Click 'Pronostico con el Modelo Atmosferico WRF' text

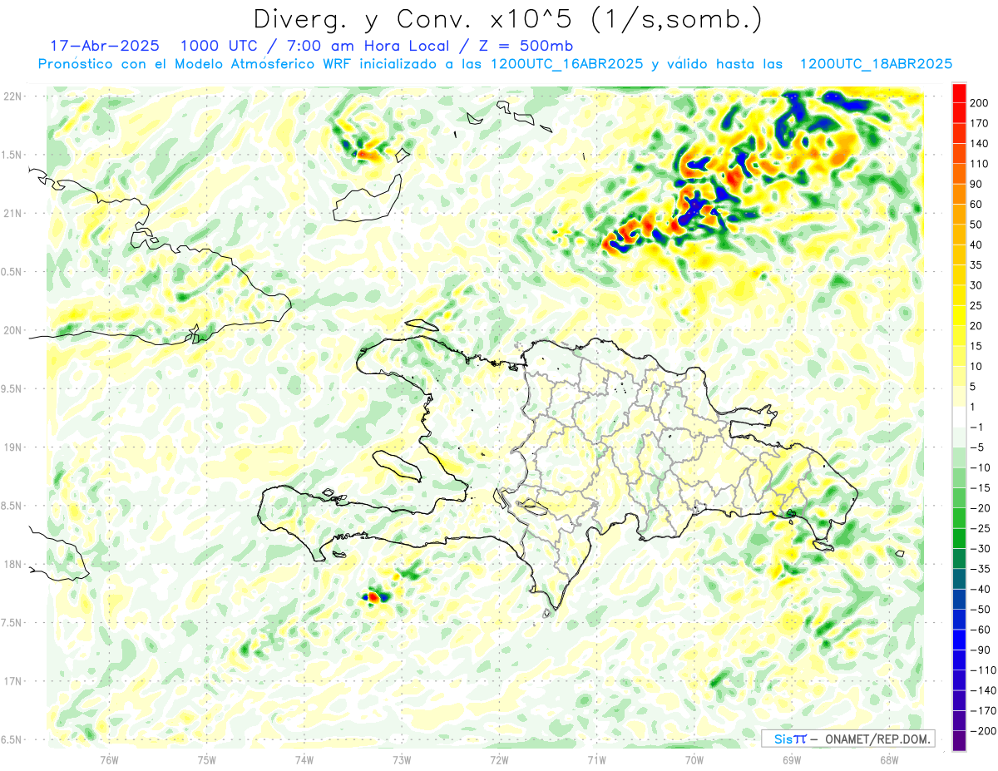(x=196, y=64)
